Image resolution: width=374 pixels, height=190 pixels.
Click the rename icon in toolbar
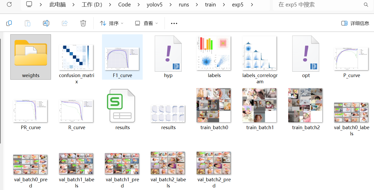point(46,23)
